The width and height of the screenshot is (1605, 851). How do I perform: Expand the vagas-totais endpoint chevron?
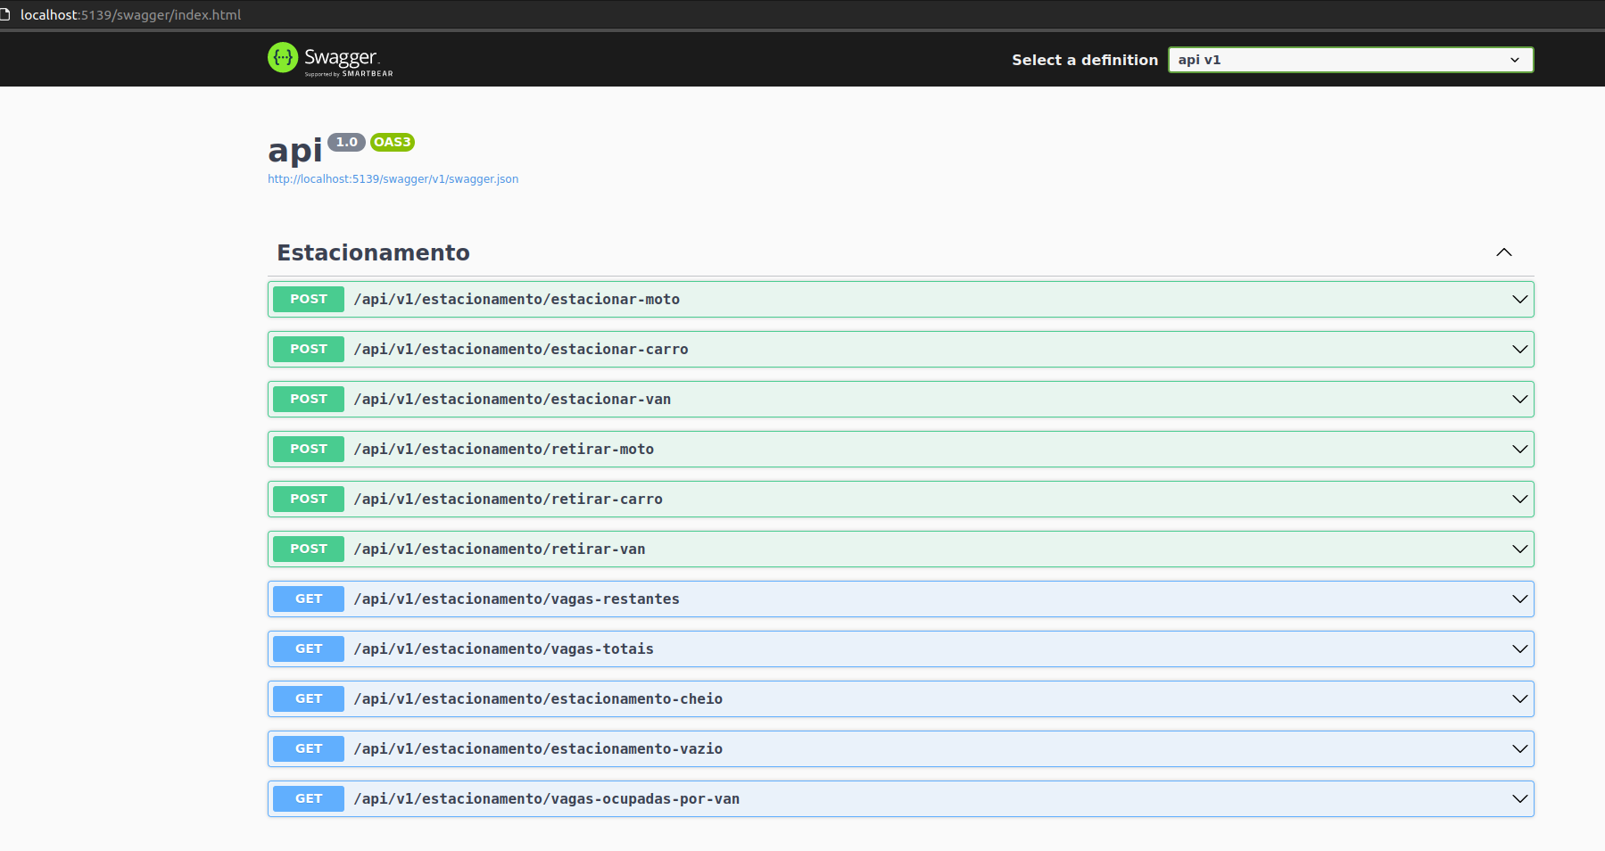click(x=1520, y=649)
